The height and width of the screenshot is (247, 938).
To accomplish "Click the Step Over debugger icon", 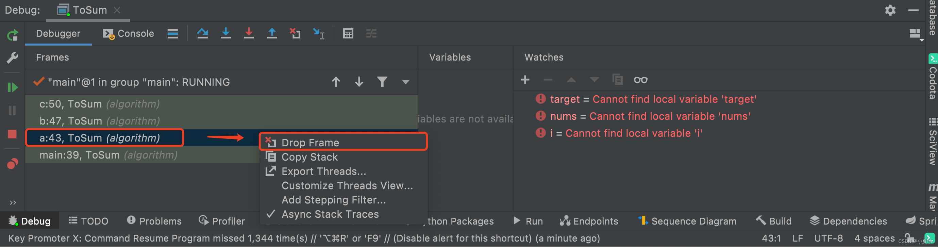I will click(x=202, y=34).
